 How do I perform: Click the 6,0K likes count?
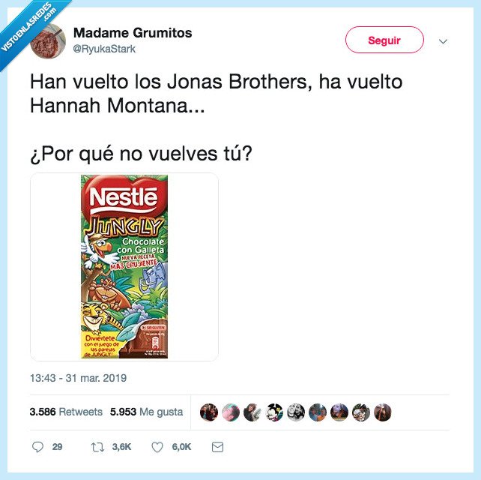[x=181, y=447]
